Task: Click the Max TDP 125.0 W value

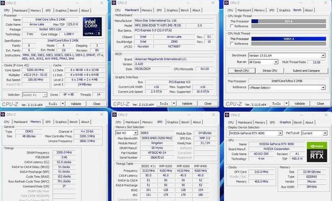Action: [72, 24]
